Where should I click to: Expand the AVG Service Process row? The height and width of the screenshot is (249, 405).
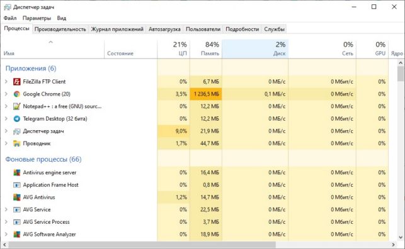pos(6,222)
